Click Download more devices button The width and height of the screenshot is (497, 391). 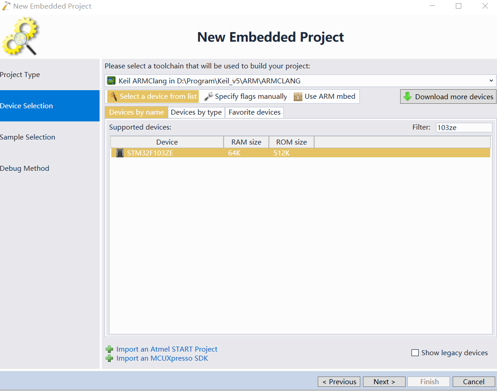point(448,97)
